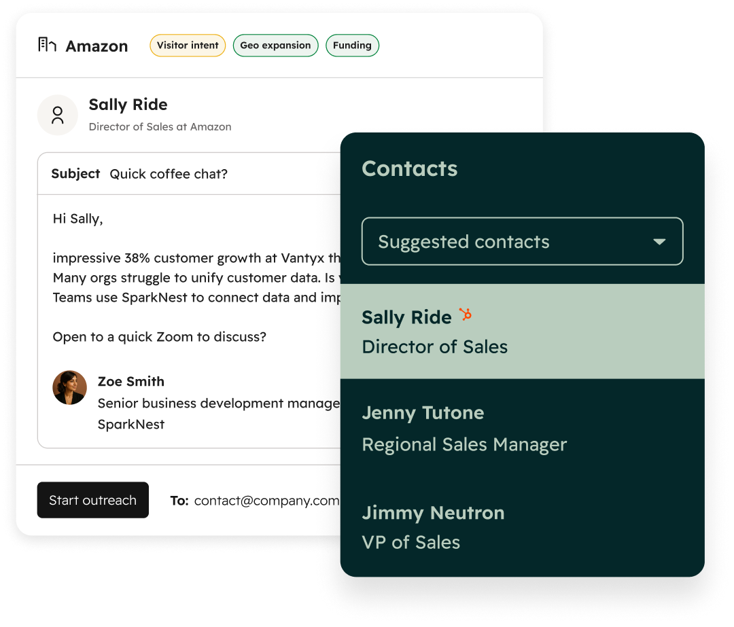Select the Visitor intent tag

coord(188,46)
